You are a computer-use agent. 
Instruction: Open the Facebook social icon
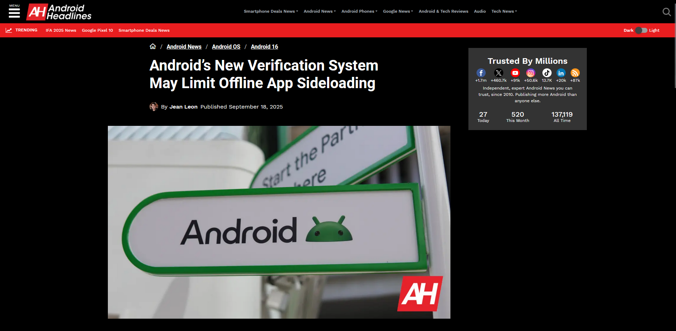coord(481,73)
